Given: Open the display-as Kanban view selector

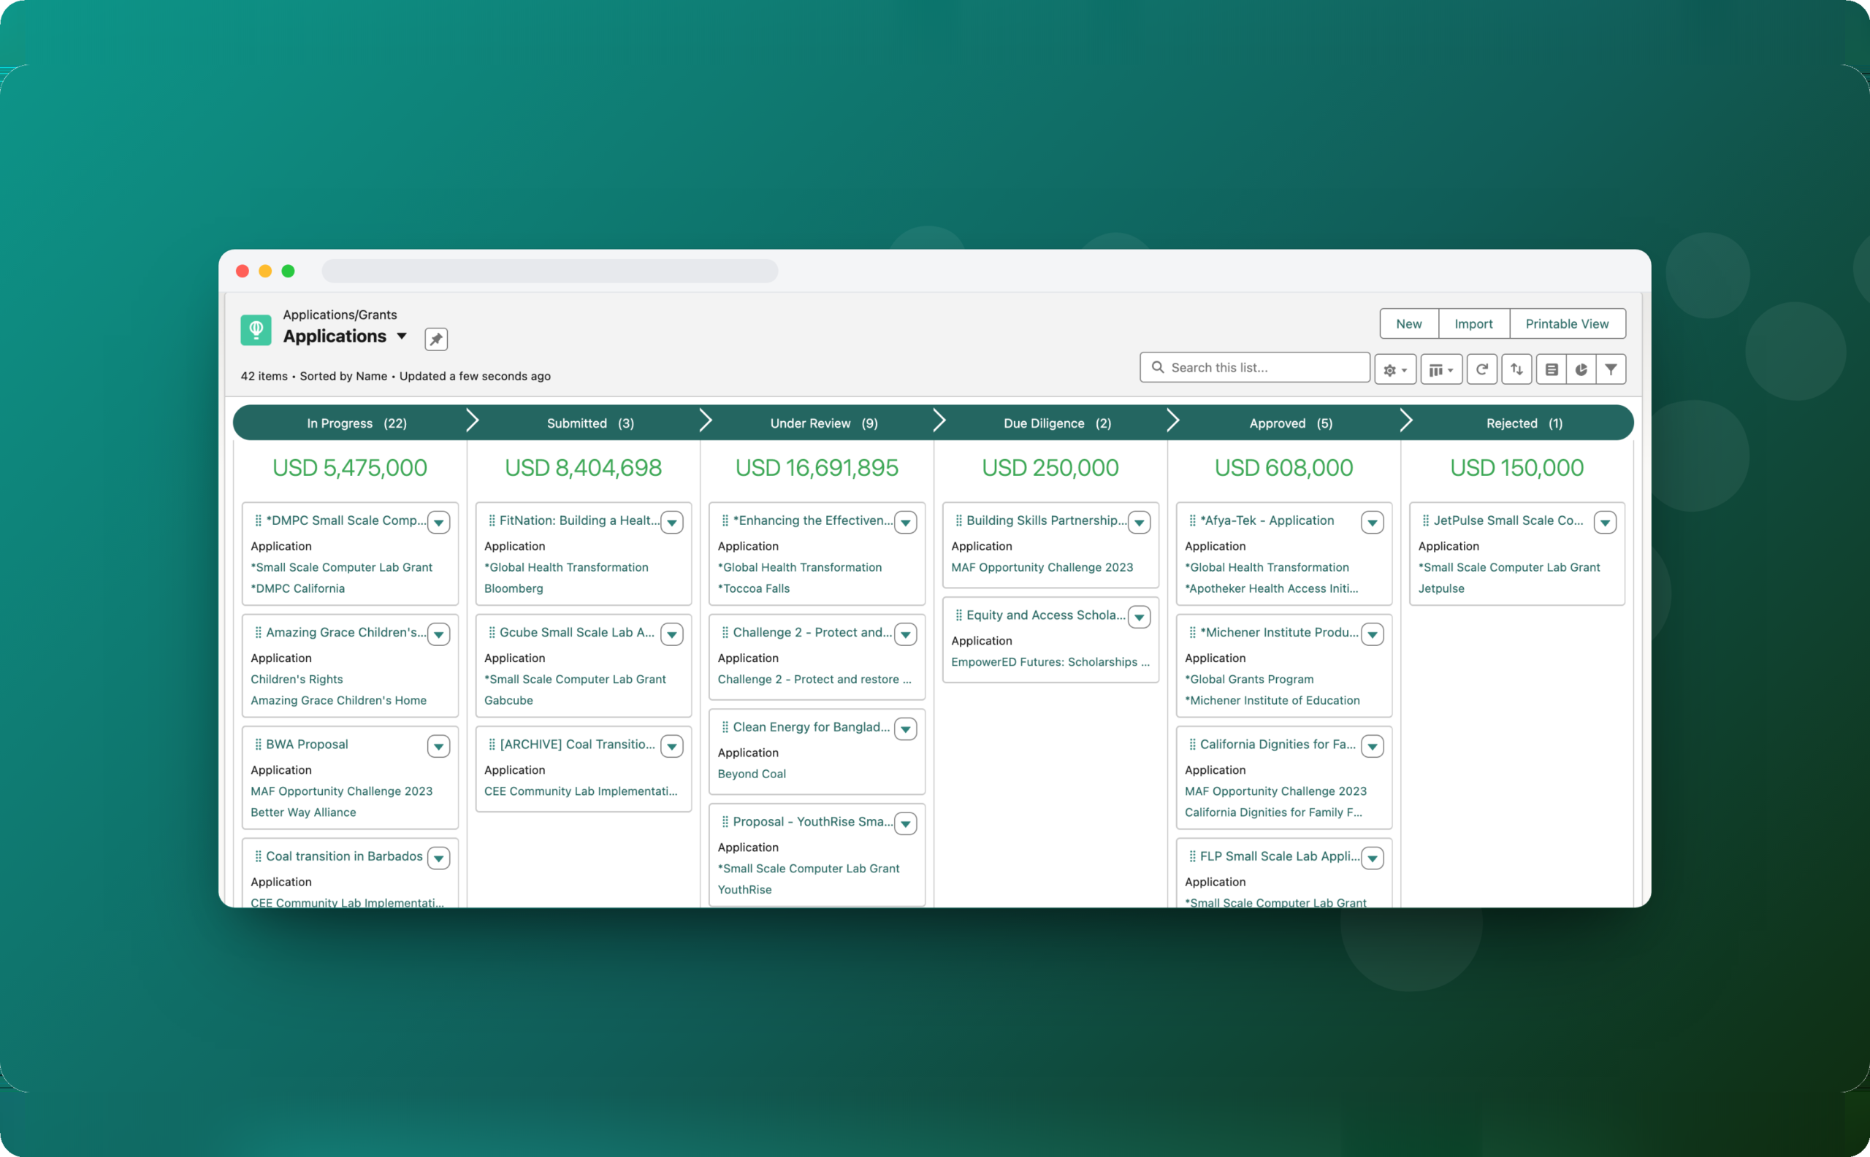Looking at the screenshot, I should click(x=1441, y=369).
